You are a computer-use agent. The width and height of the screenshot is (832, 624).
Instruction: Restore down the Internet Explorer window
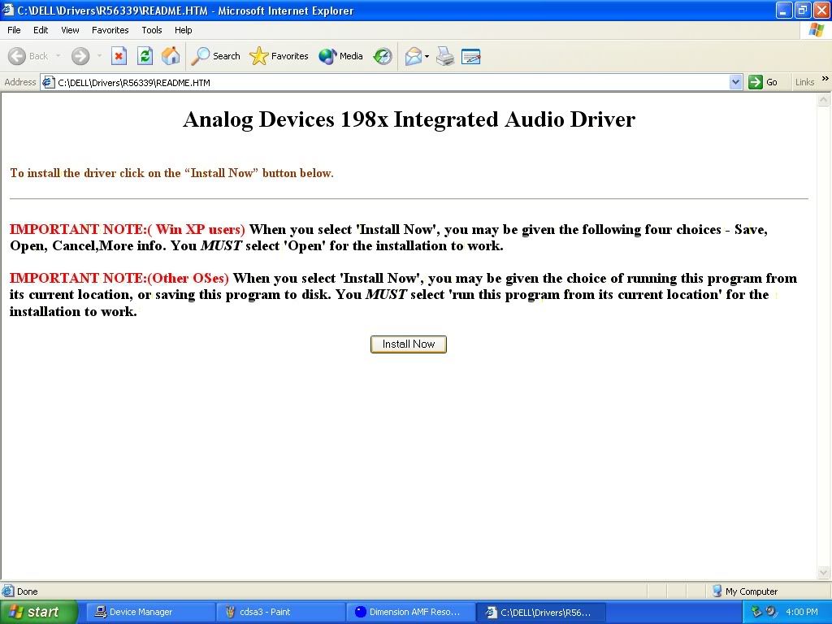(x=802, y=10)
